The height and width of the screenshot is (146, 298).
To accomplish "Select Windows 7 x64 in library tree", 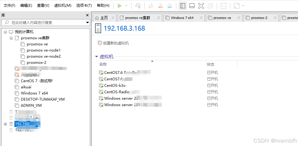I will [34, 93].
